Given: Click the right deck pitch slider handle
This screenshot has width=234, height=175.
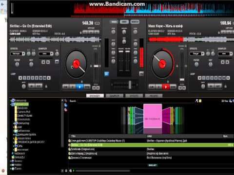Looking at the screenshot, I should tap(182, 80).
